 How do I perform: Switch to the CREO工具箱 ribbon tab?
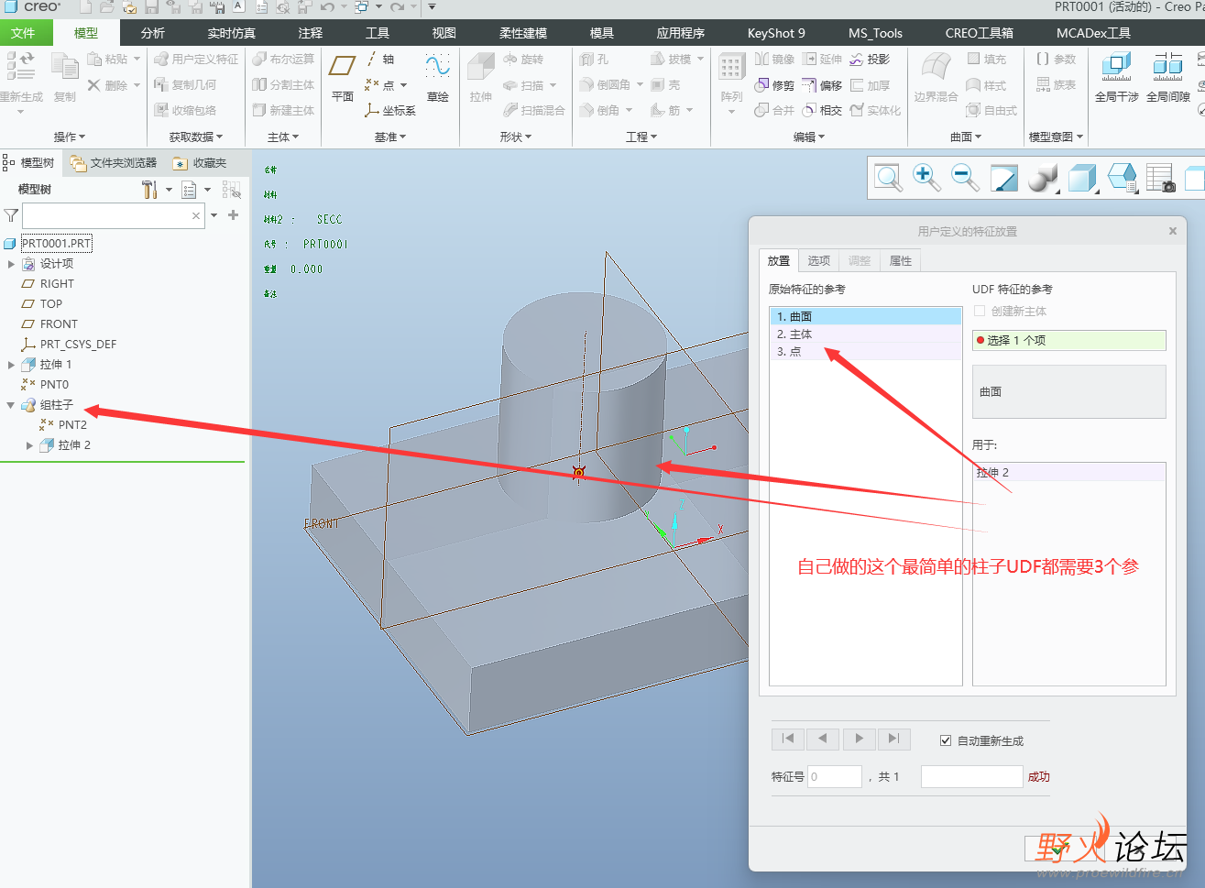point(980,33)
